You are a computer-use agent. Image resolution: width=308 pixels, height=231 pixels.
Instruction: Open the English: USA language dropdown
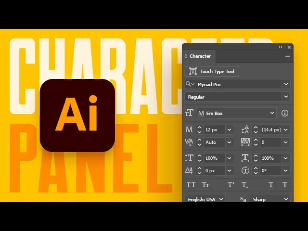click(x=205, y=199)
